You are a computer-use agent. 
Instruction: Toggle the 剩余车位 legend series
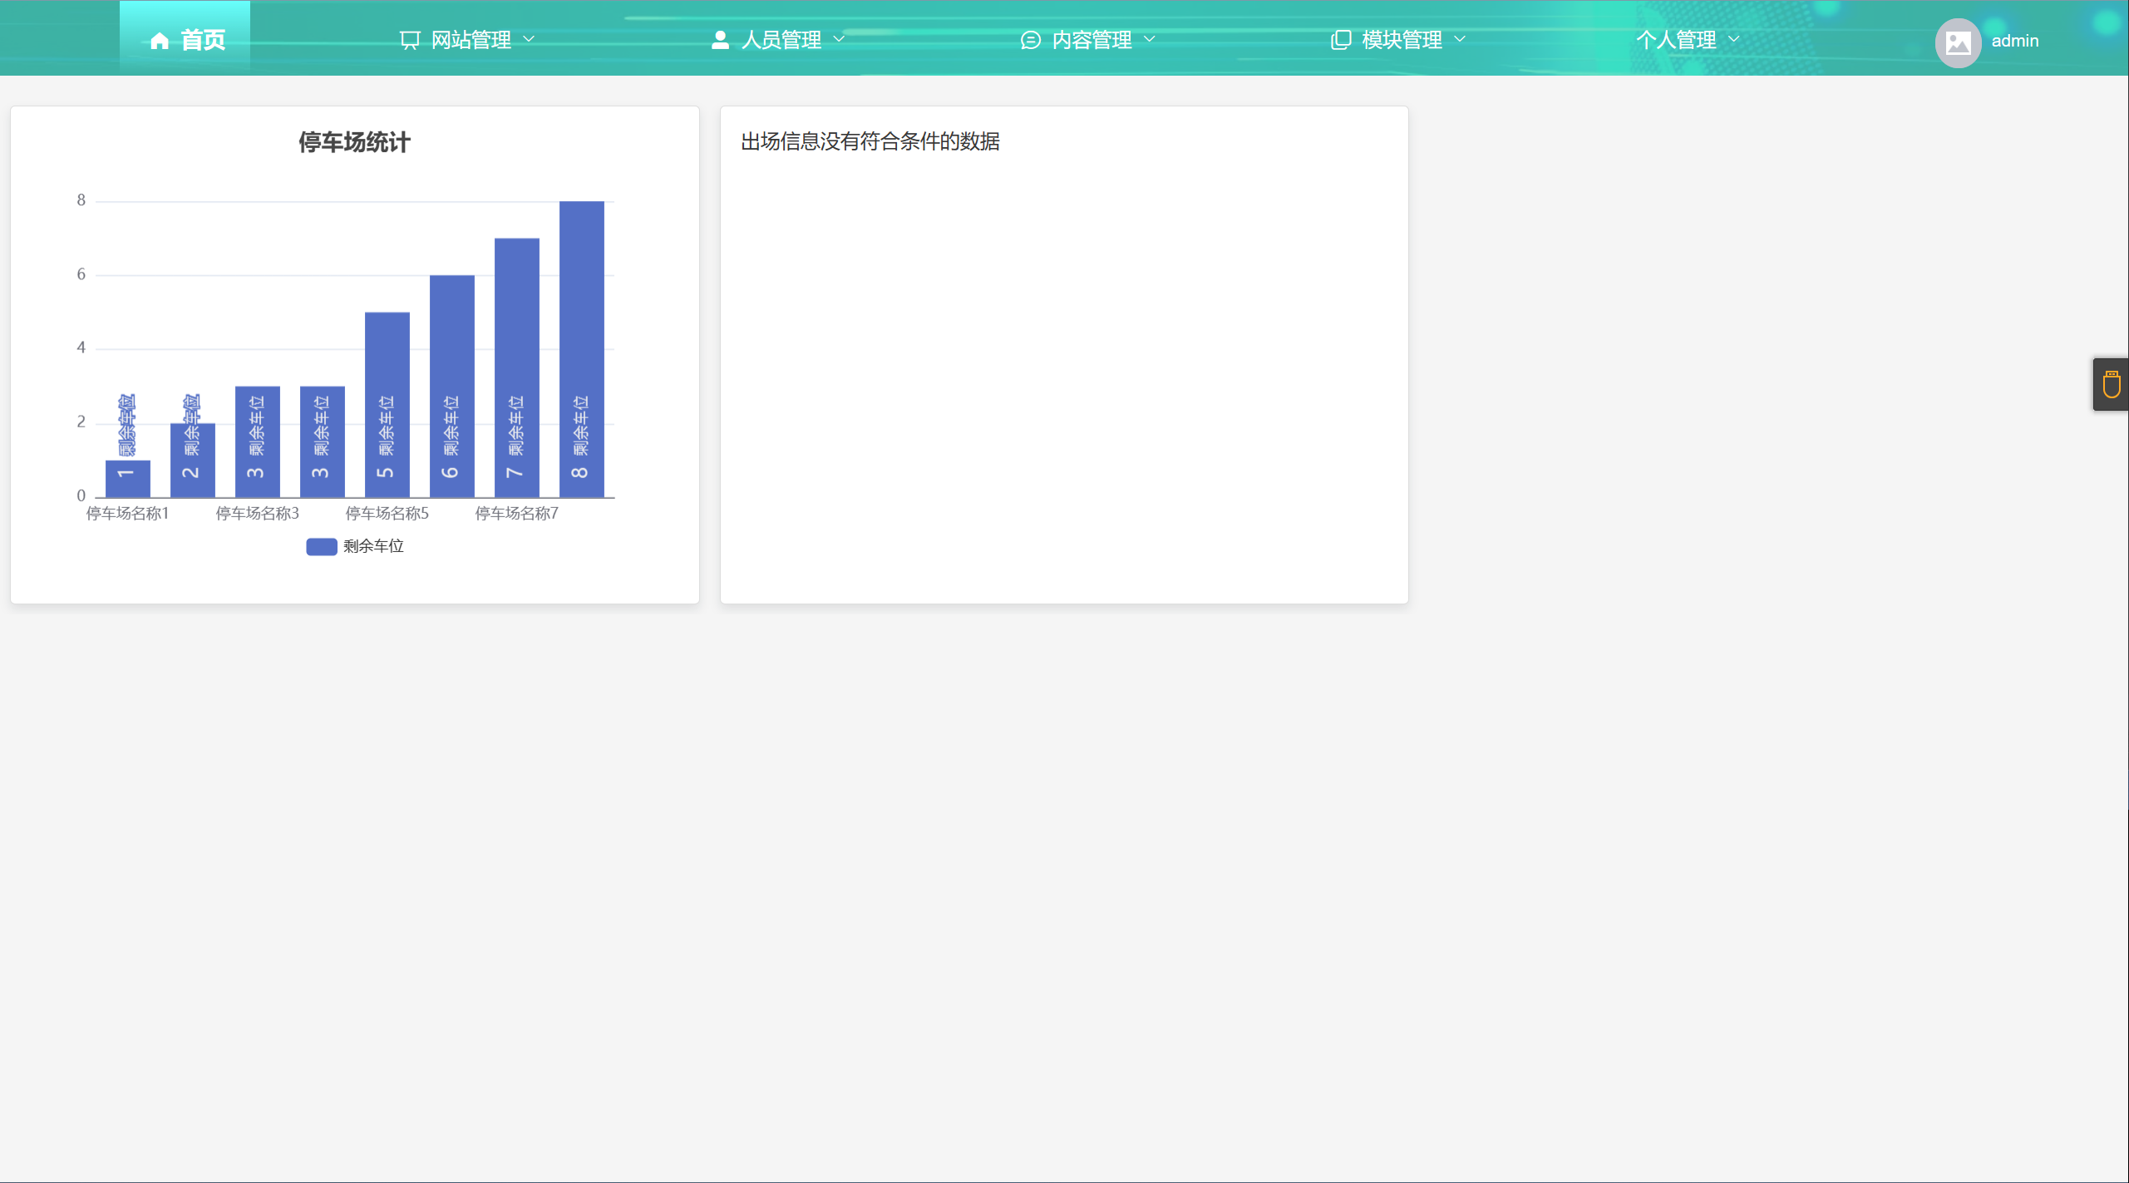[373, 546]
